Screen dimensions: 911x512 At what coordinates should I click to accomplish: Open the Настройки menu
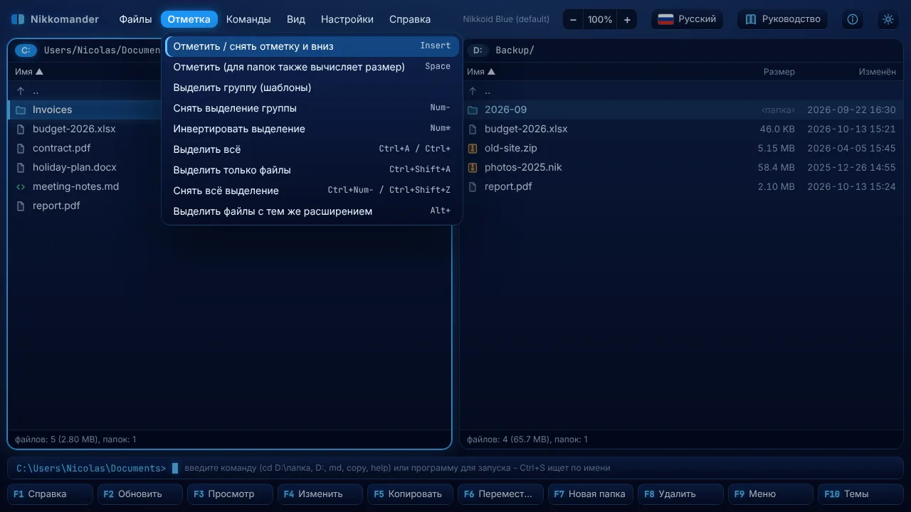(x=347, y=19)
